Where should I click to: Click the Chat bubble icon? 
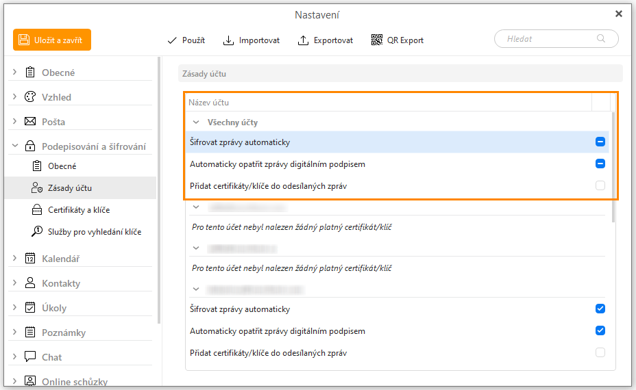pos(30,357)
